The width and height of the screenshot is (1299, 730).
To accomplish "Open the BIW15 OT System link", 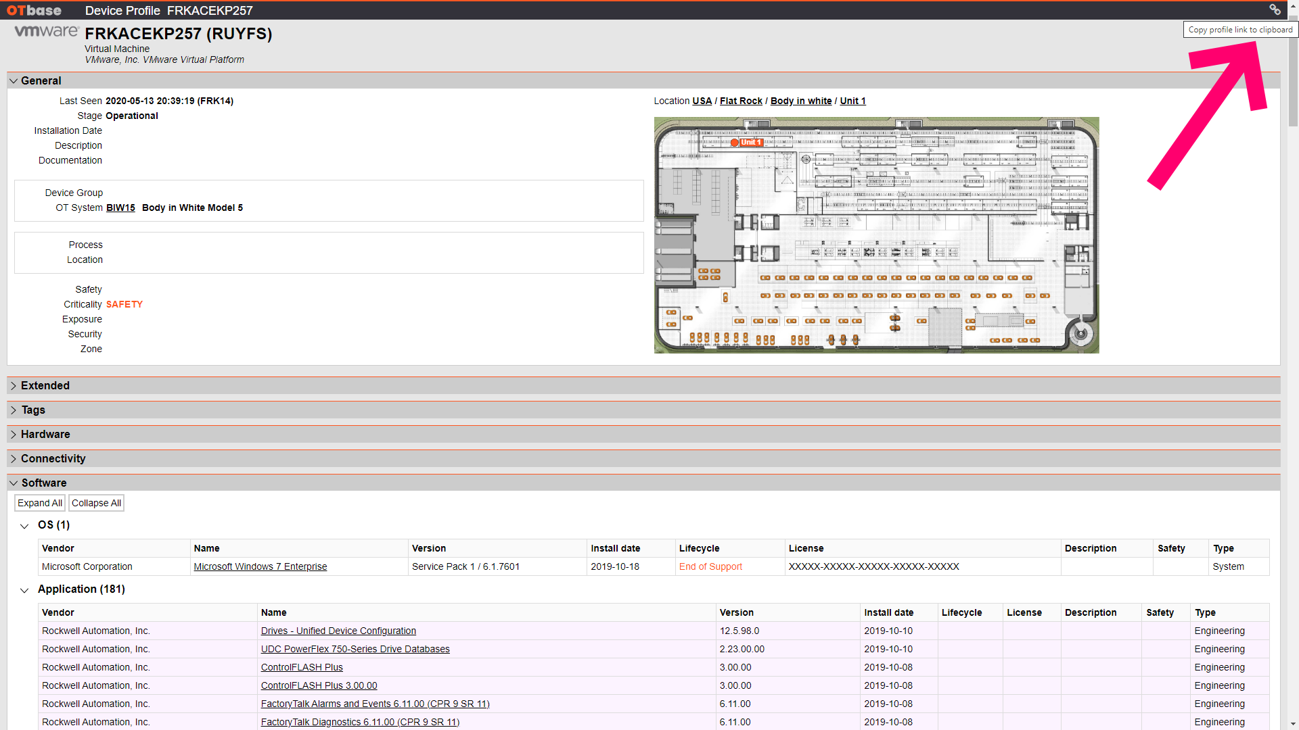I will 120,208.
